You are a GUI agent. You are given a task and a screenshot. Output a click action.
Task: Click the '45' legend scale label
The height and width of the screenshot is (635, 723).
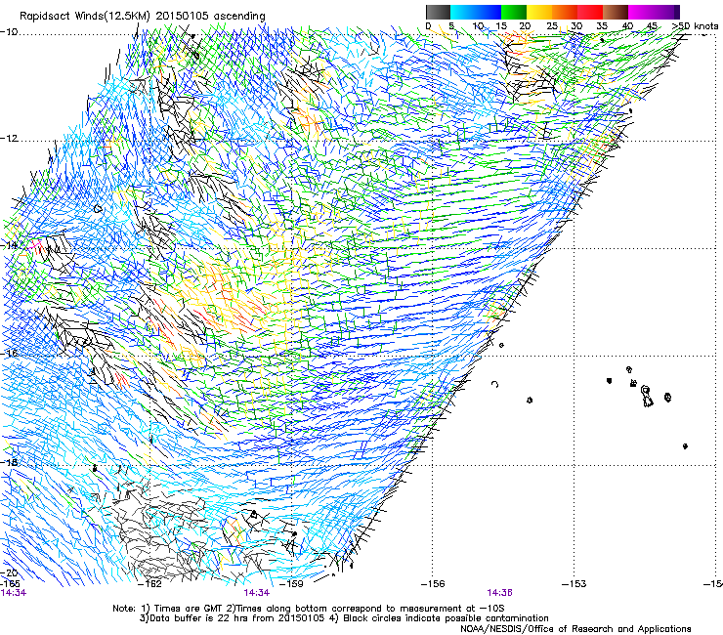pyautogui.click(x=652, y=25)
